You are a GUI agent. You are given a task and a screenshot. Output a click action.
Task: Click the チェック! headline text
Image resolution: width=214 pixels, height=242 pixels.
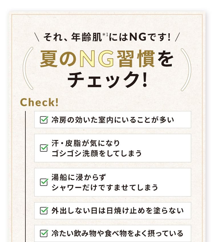tap(108, 80)
